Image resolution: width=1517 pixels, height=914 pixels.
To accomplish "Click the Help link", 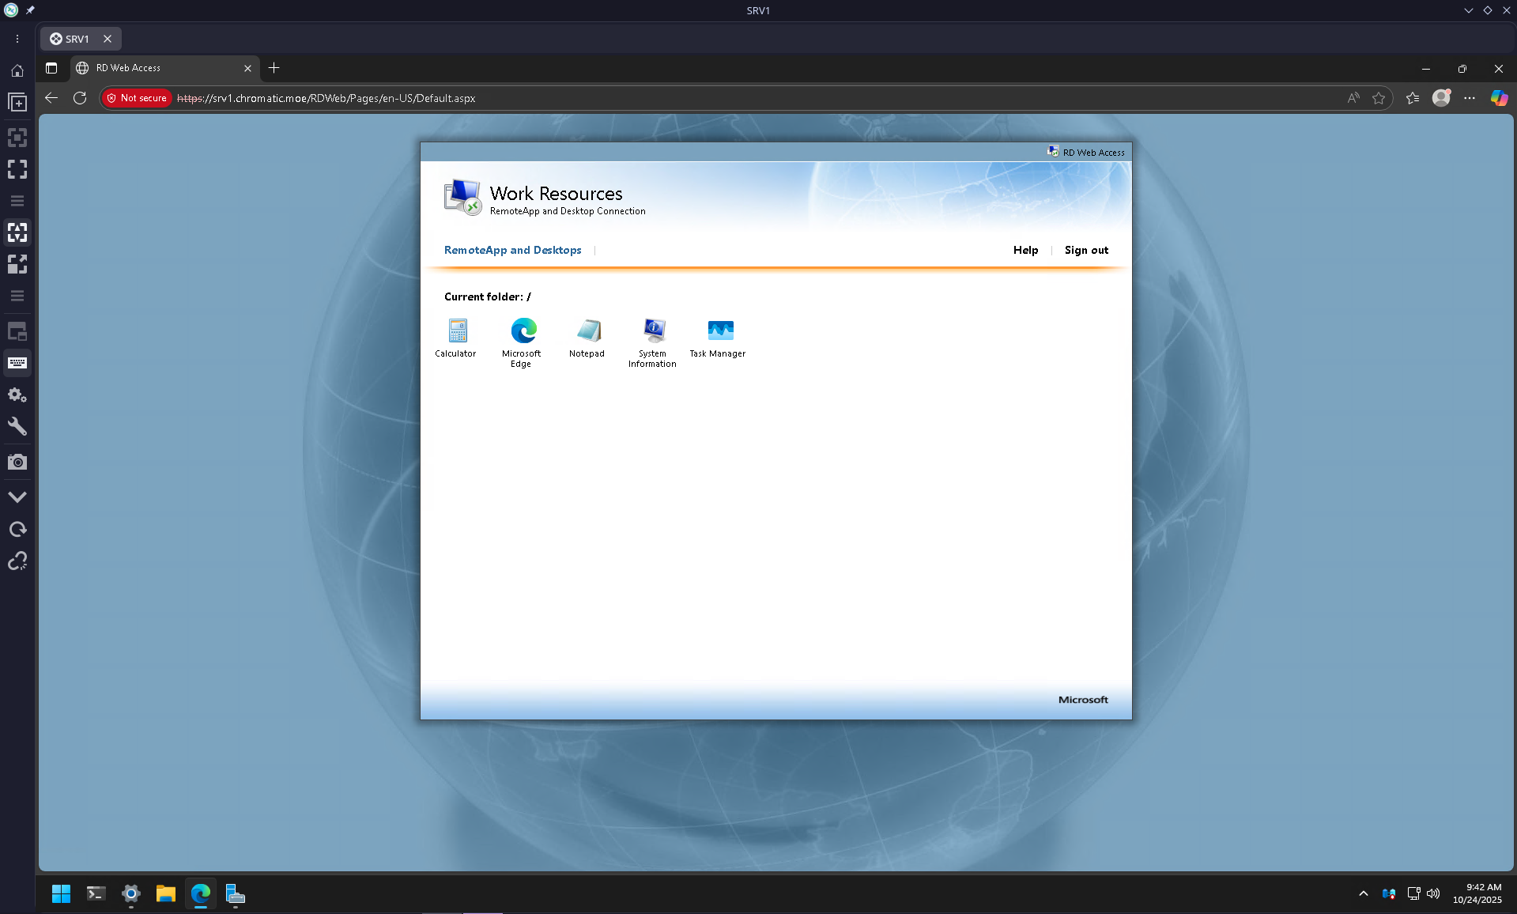I will pyautogui.click(x=1025, y=250).
